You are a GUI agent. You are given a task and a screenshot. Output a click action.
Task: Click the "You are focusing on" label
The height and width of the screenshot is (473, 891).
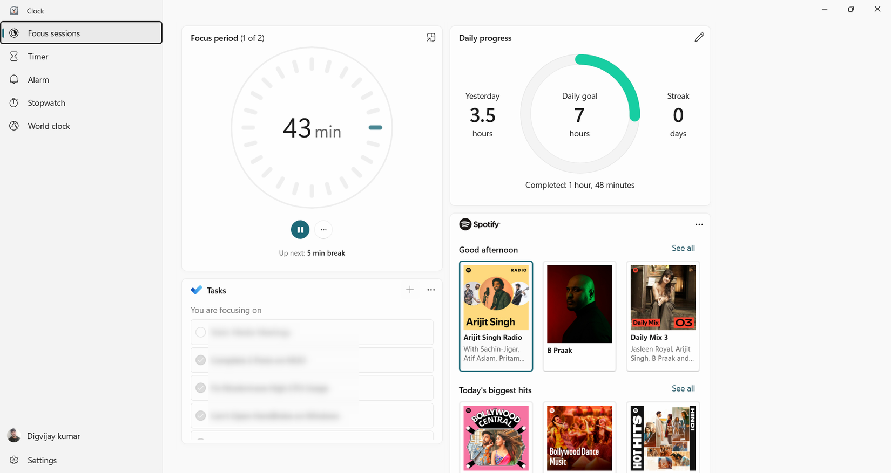(226, 310)
